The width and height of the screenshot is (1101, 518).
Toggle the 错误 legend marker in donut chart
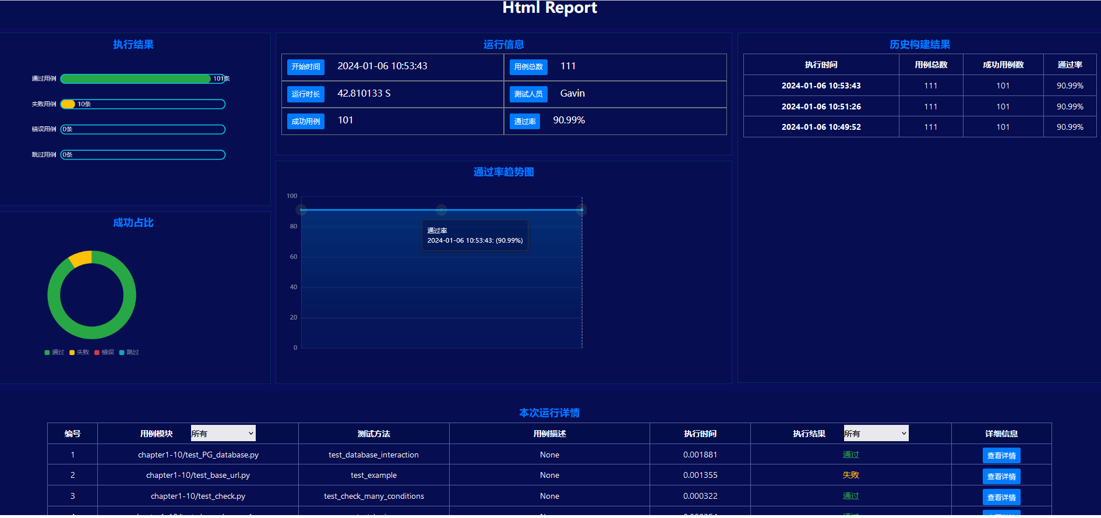tap(97, 352)
